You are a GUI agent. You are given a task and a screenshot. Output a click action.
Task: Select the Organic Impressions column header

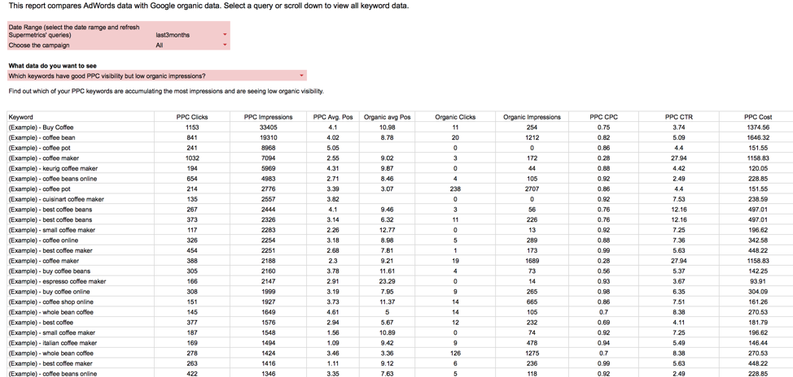click(532, 117)
